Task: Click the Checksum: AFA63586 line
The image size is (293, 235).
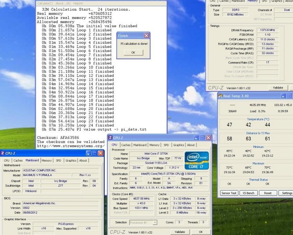Action: [58, 138]
